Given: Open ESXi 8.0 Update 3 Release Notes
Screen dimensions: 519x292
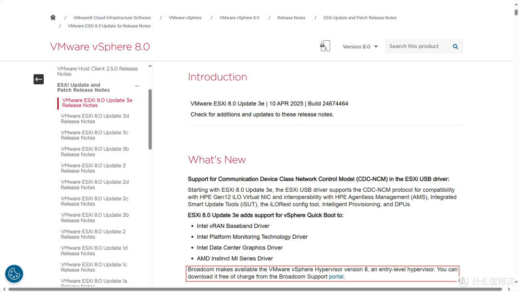Looking at the screenshot, I should tap(93, 168).
